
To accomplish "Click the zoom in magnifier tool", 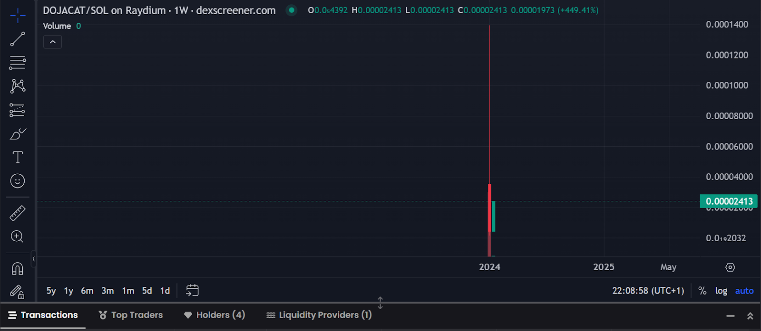I will [18, 236].
